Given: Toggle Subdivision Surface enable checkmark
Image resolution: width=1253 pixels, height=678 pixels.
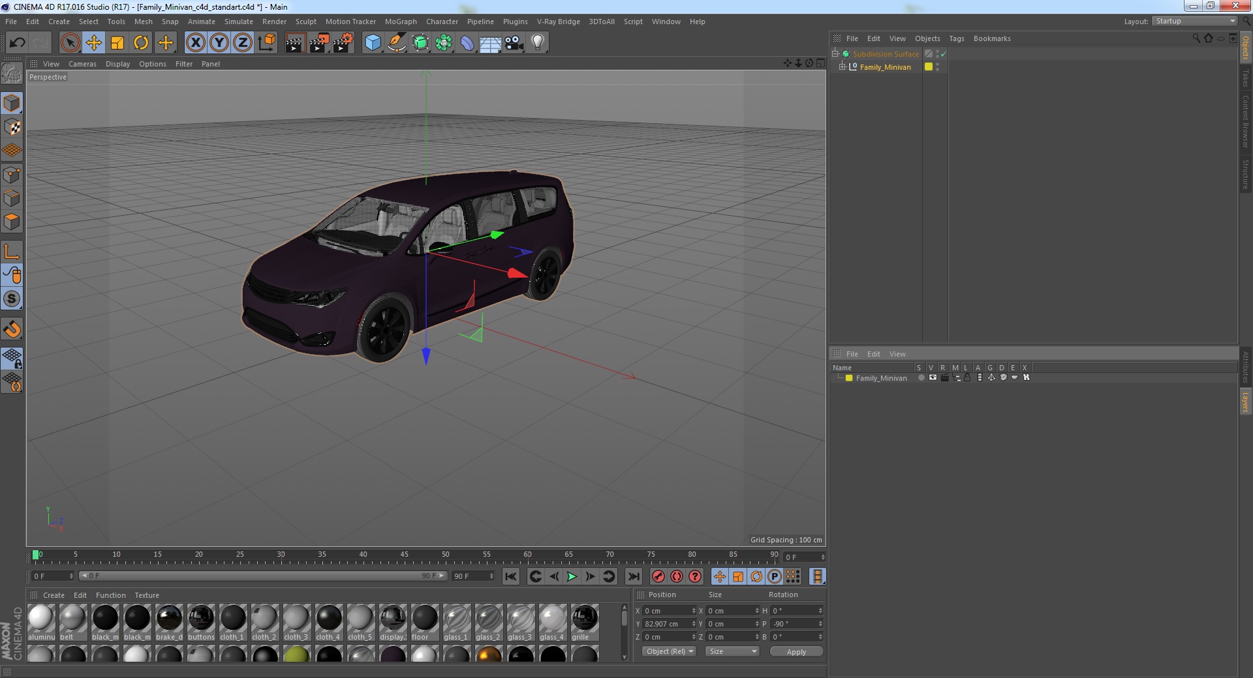Looking at the screenshot, I should coord(943,54).
